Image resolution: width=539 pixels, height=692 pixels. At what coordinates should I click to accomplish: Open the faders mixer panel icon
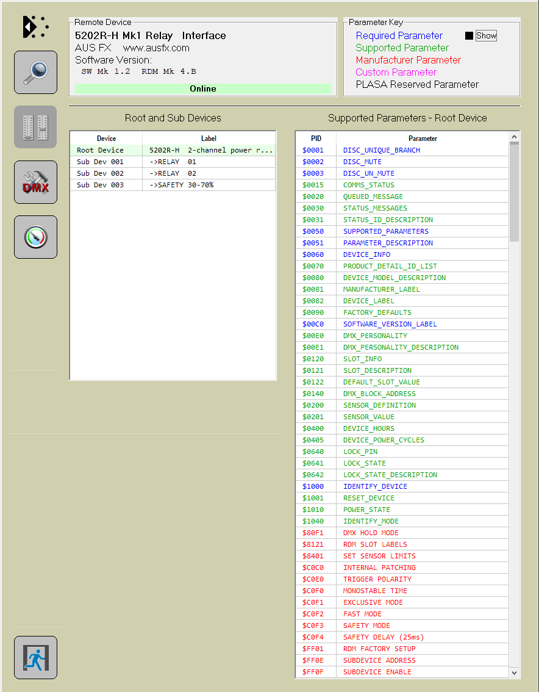tap(35, 127)
